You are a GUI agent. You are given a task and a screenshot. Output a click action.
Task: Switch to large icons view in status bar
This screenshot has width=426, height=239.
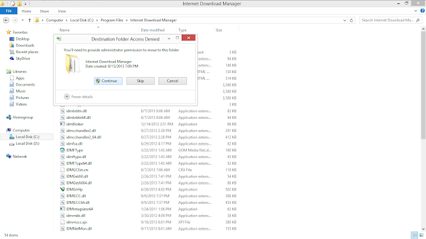tap(421, 235)
